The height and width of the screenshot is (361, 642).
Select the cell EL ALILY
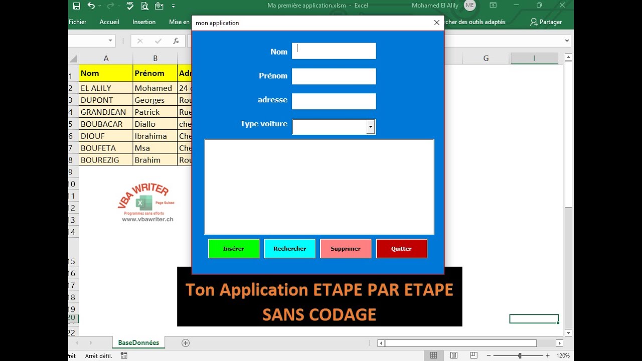(x=106, y=88)
